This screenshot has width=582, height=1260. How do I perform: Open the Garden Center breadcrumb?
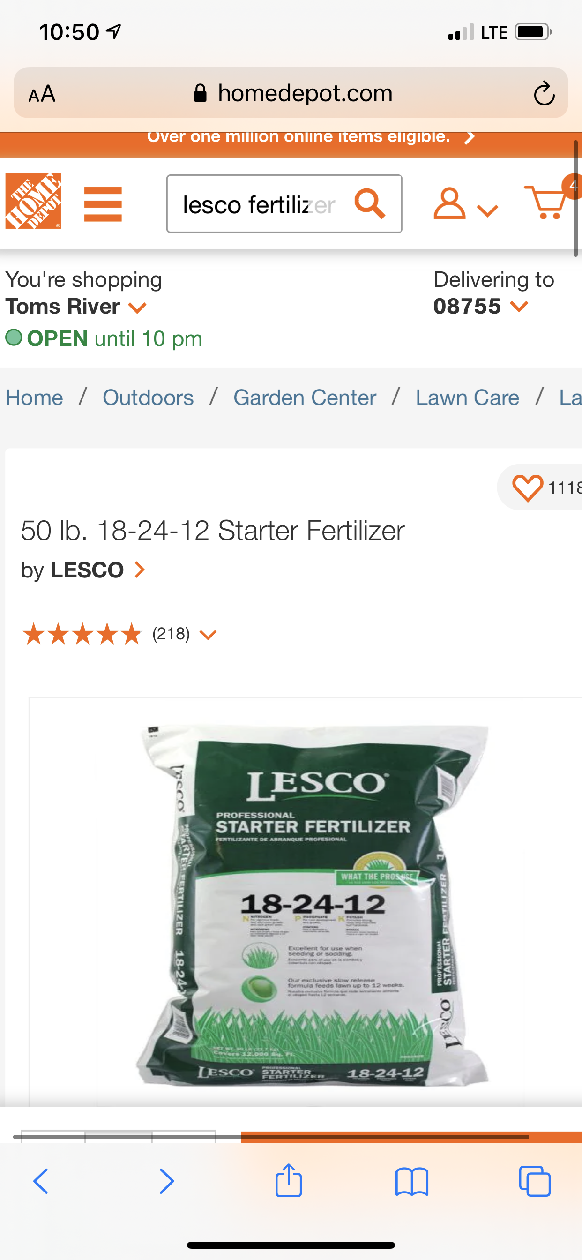pos(305,397)
